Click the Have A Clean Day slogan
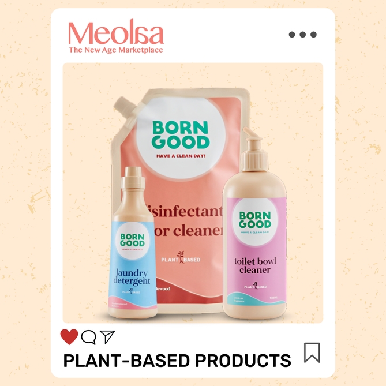This screenshot has height=386, width=386. point(181,156)
